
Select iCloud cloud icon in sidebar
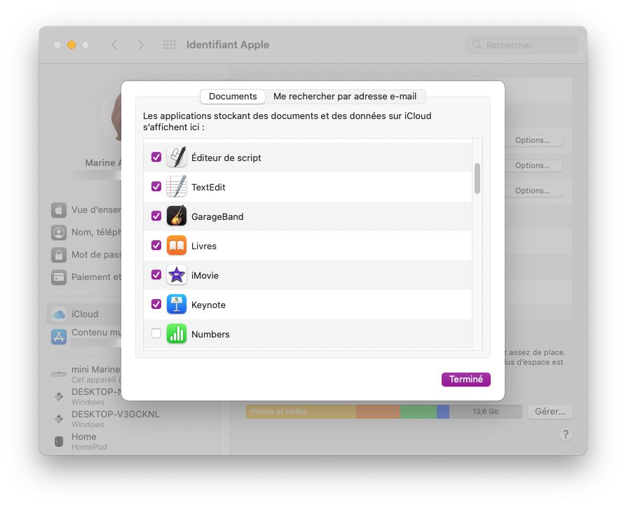(59, 314)
